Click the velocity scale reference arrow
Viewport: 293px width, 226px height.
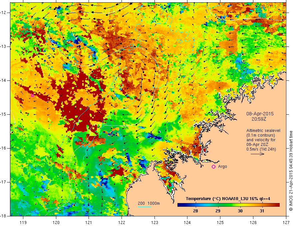pyautogui.click(x=257, y=154)
